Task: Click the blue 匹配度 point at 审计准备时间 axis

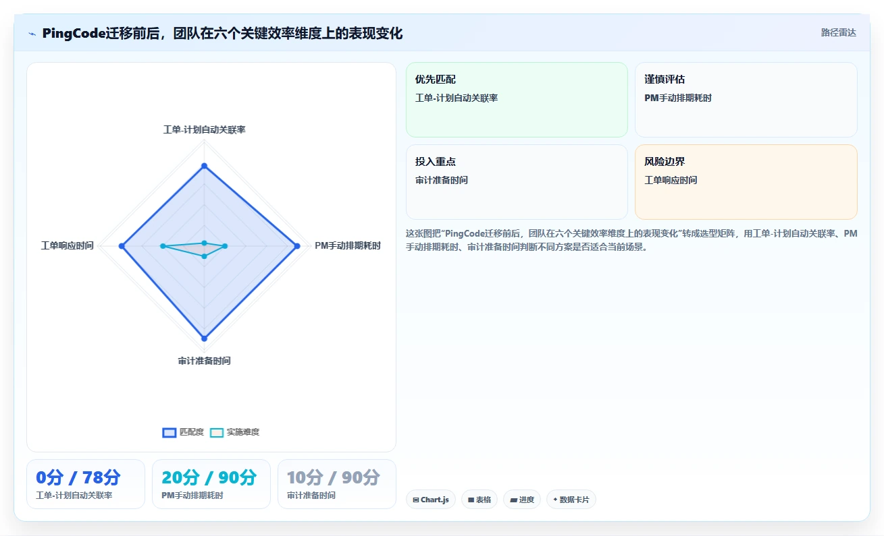Action: coord(204,338)
